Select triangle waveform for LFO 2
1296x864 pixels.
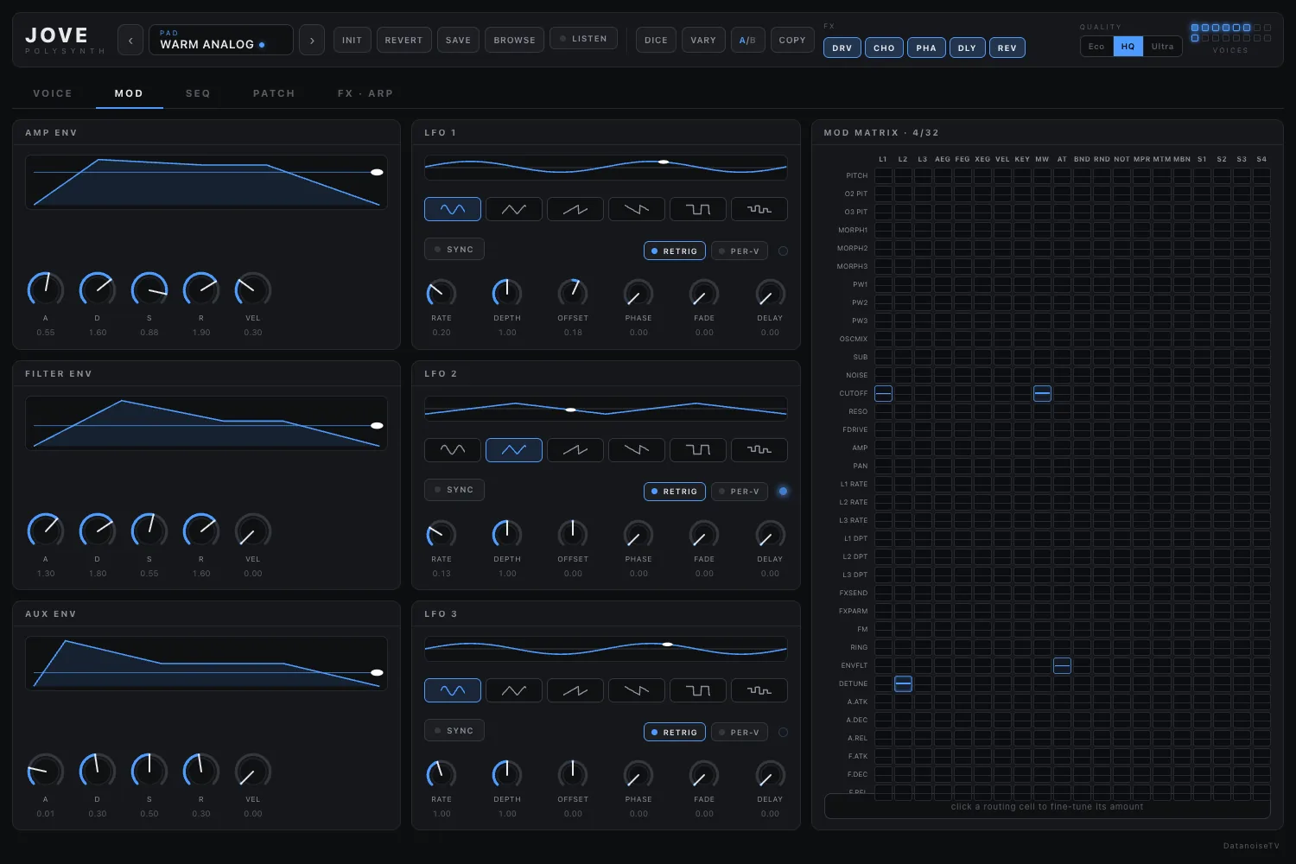click(x=514, y=450)
